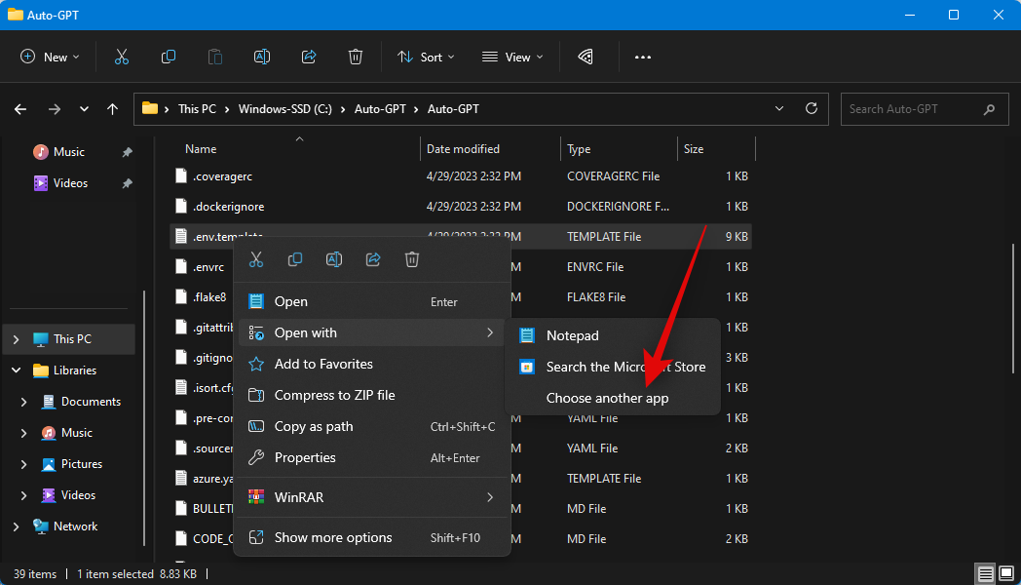
Task: Click the Microsoft Store icon in the submenu
Action: 527,367
